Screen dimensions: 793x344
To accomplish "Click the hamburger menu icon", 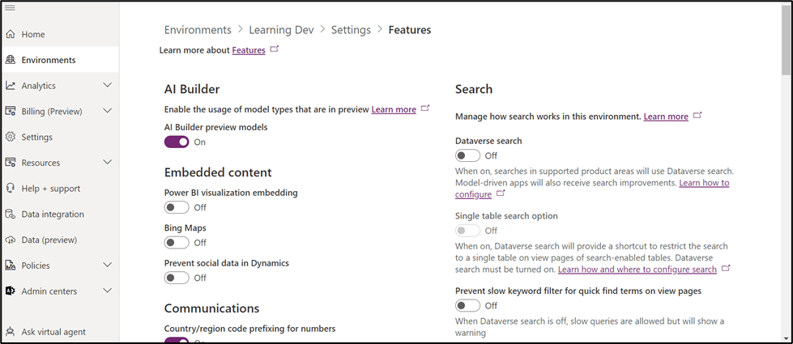I will [x=11, y=8].
